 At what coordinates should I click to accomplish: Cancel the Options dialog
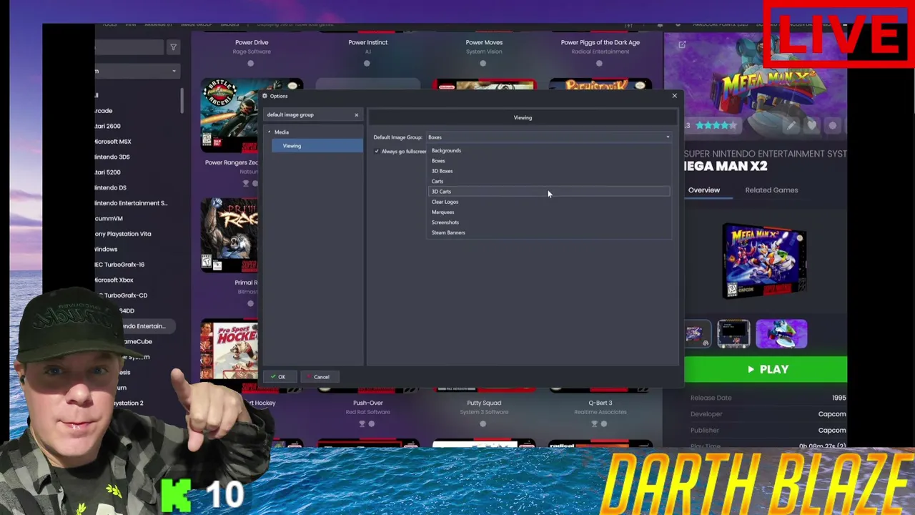coord(318,377)
